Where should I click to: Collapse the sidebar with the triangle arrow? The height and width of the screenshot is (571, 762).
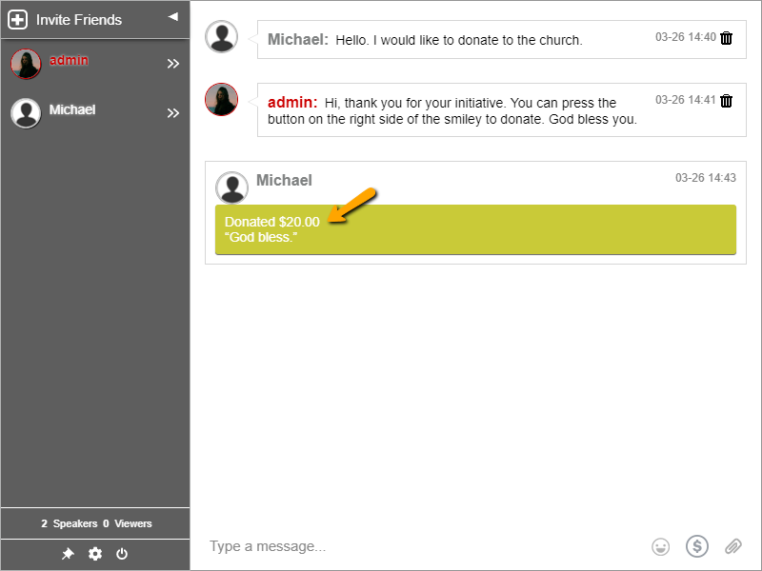coord(172,16)
